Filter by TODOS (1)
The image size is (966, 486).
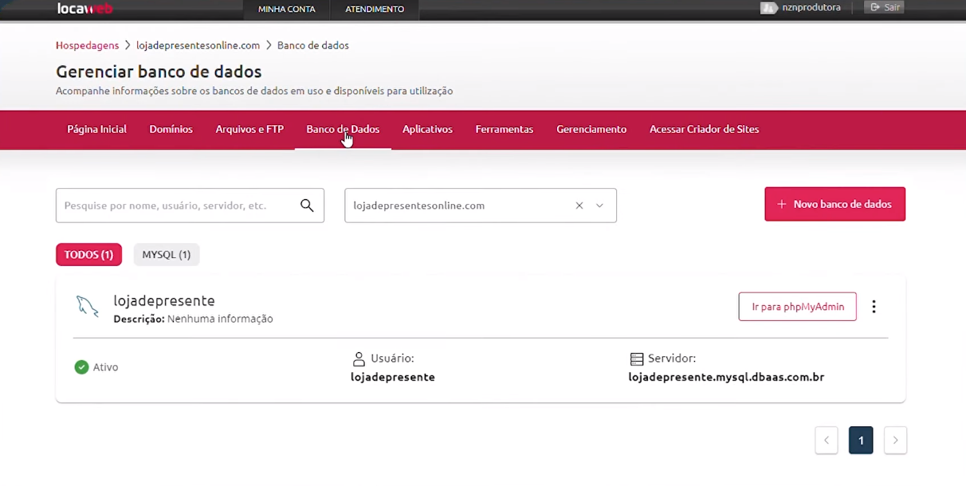88,255
